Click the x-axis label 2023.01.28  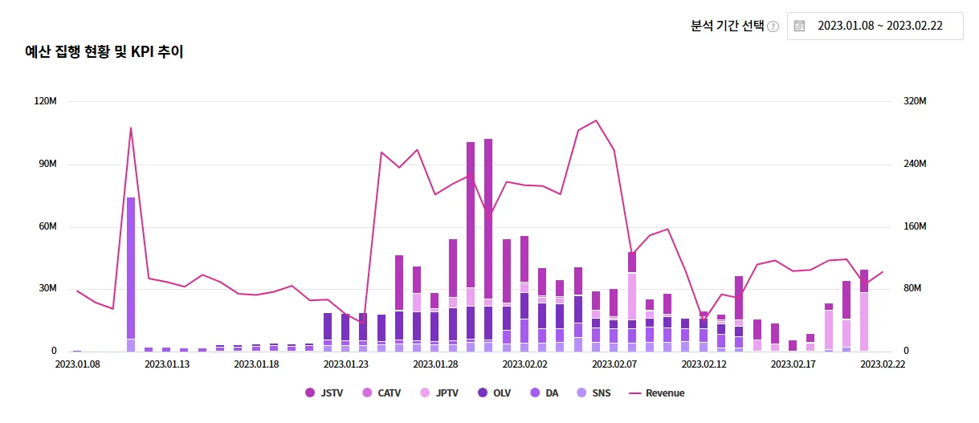(435, 364)
